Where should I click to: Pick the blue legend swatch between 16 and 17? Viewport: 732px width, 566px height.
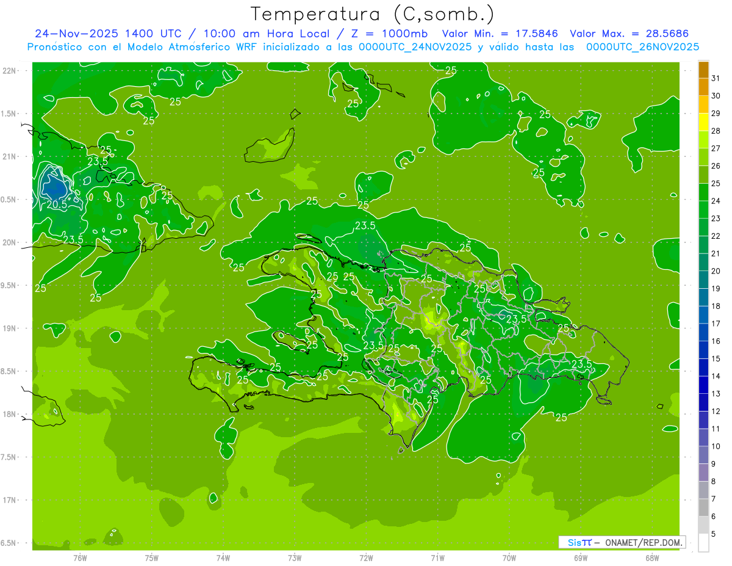pos(703,333)
